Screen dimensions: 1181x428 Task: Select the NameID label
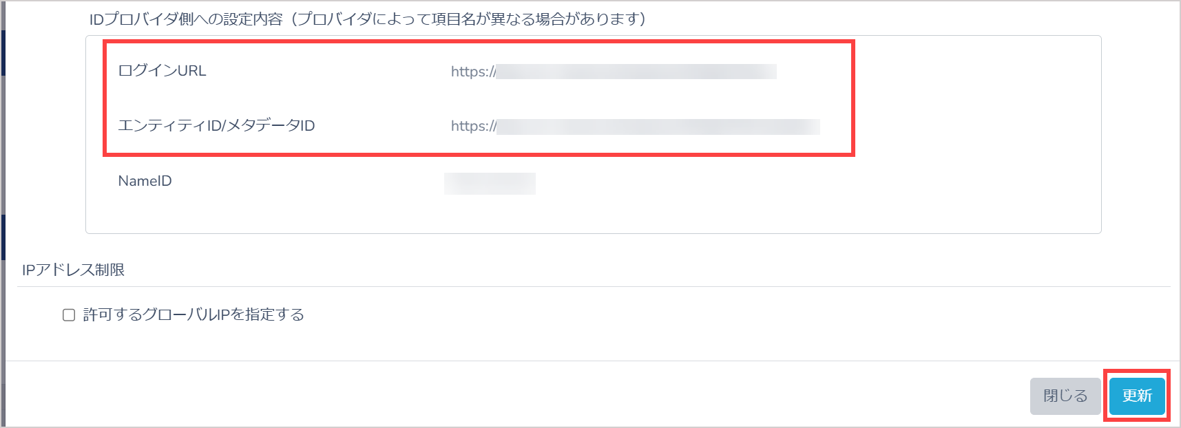(145, 181)
